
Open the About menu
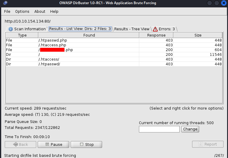40,12
